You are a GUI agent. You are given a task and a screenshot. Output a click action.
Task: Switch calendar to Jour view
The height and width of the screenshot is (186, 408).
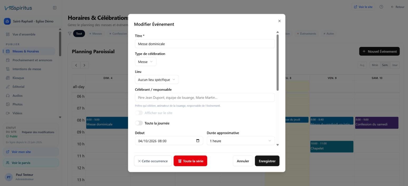pyautogui.click(x=395, y=65)
